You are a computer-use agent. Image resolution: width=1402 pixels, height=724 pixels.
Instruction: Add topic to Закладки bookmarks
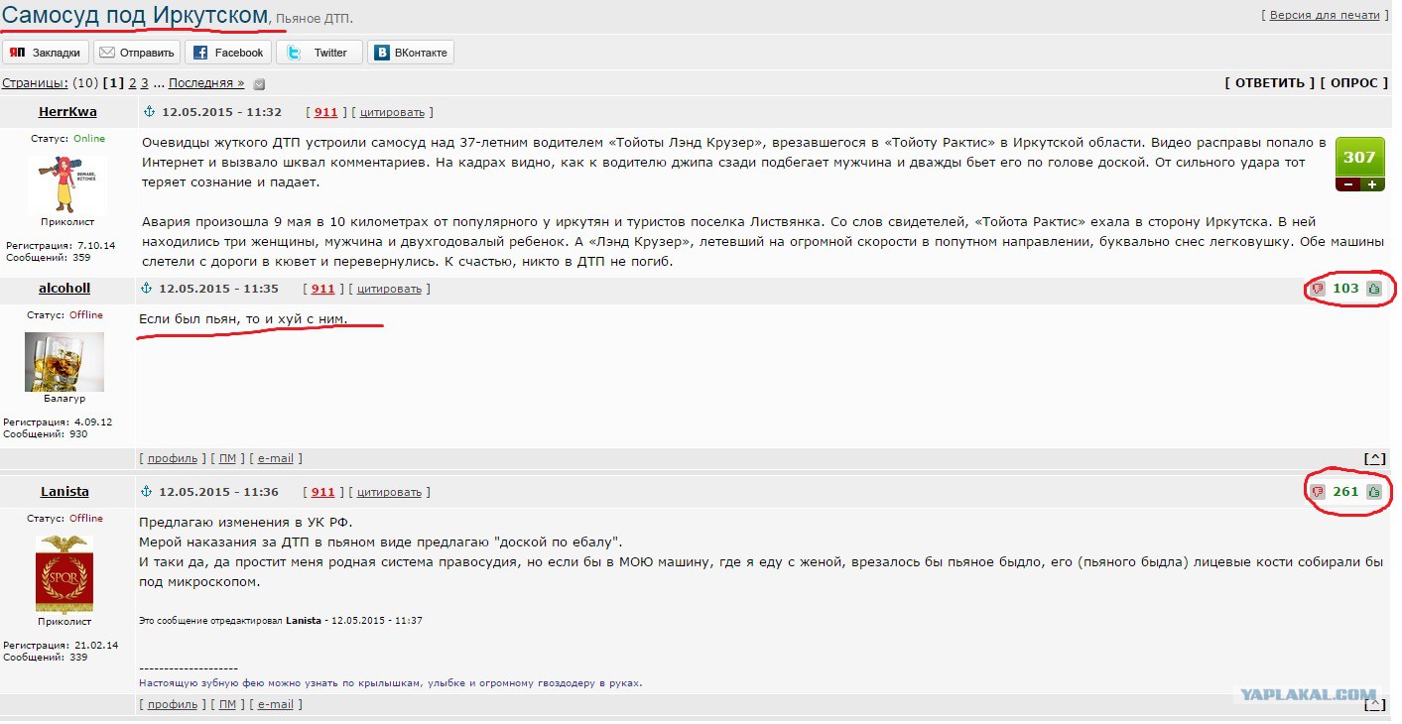(x=46, y=53)
